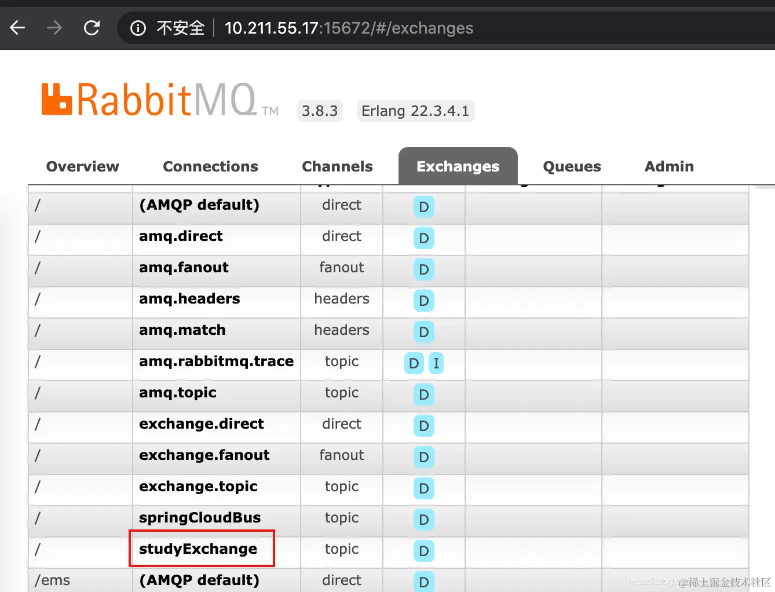The height and width of the screenshot is (592, 775).
Task: Open the exchange.topic exchange
Action: pyautogui.click(x=198, y=487)
